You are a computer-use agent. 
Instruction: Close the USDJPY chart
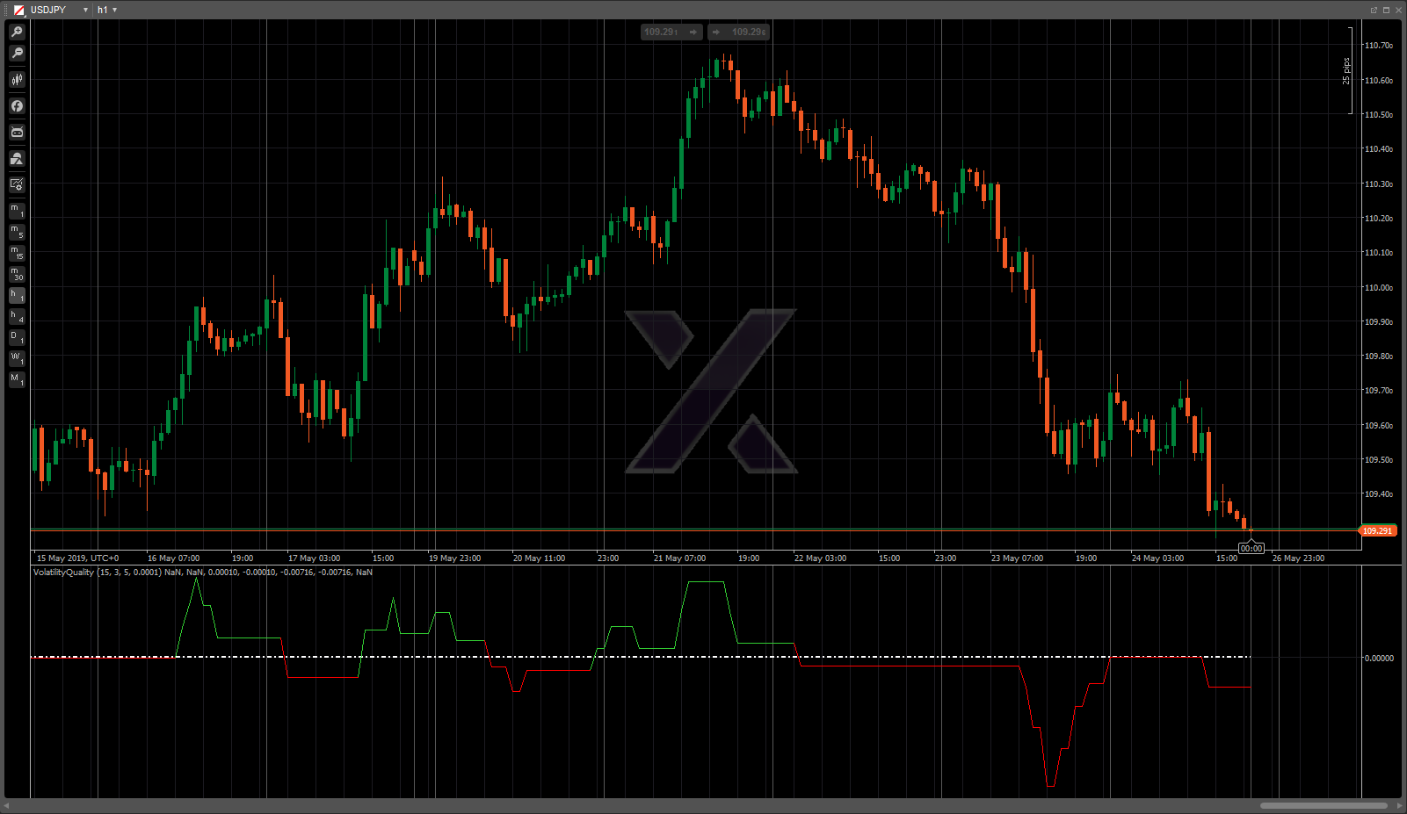tap(1398, 10)
